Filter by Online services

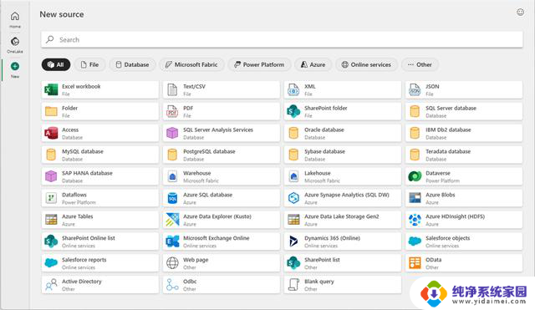(x=366, y=64)
